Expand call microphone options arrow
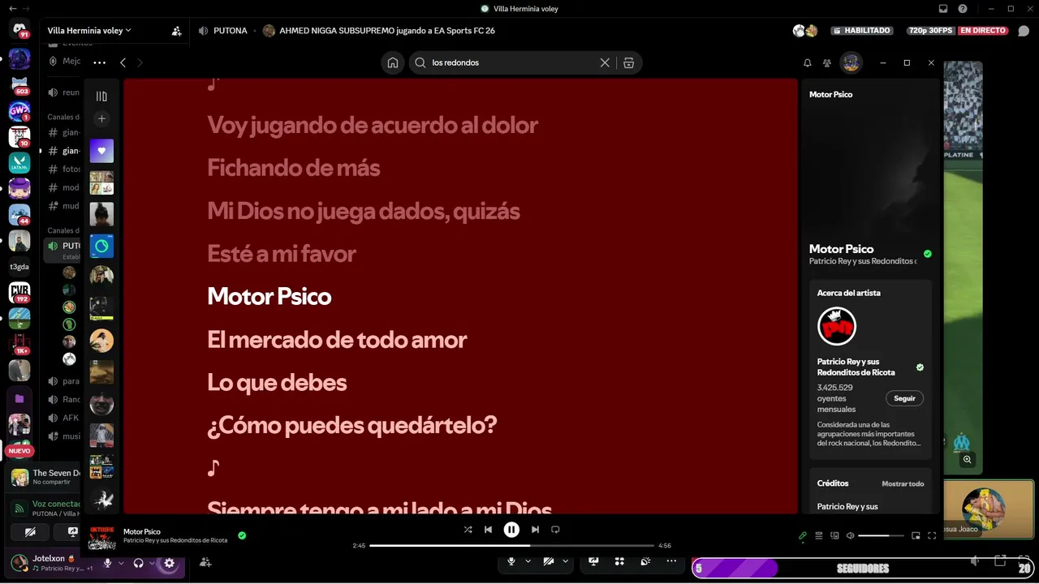This screenshot has height=584, width=1039. coord(528,561)
